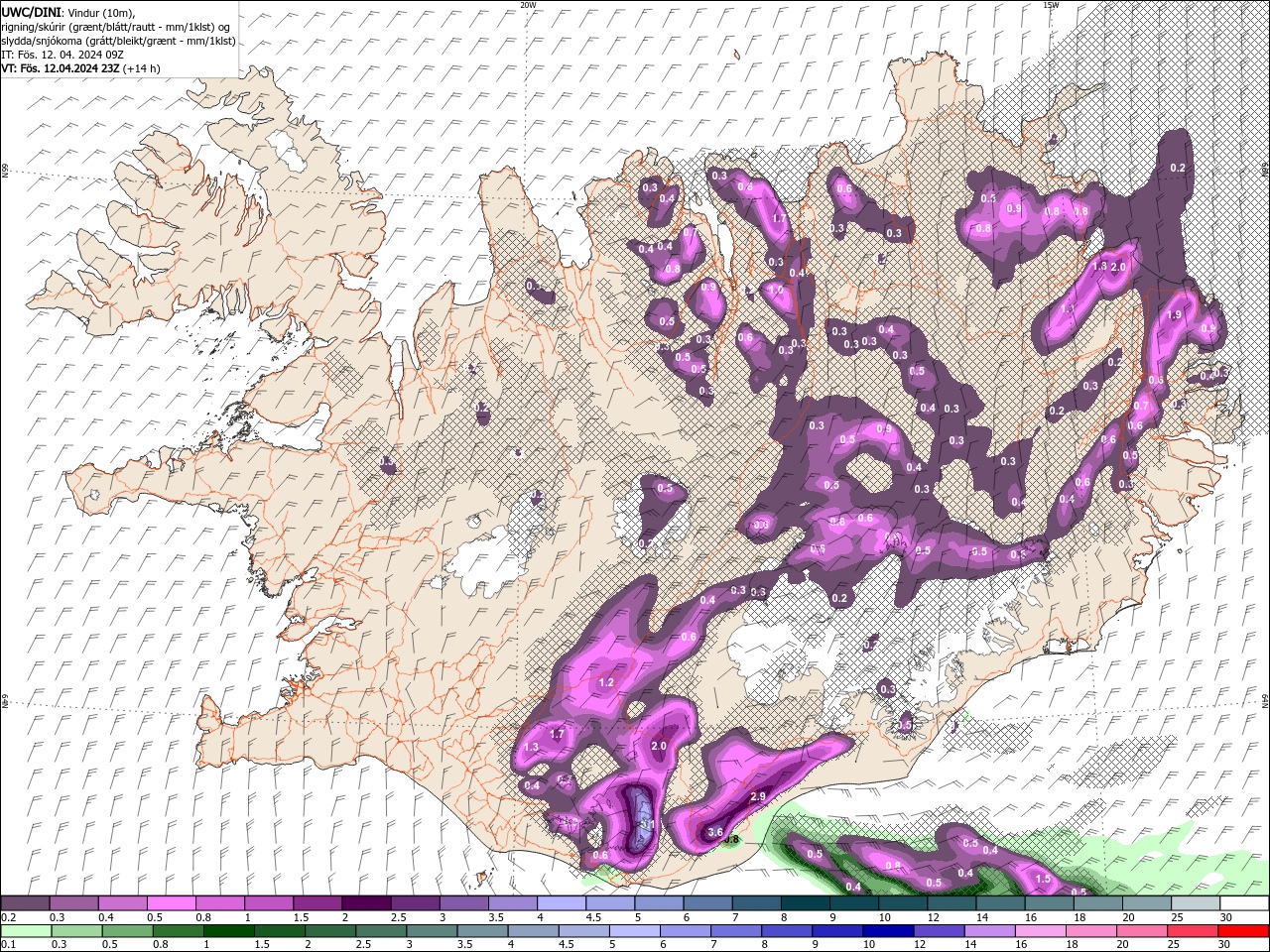Screen dimensions: 1270x952
Task: Click the 'slydda/snjókoma (grátt/bleikt/grænt' description line
Action: 117,41
